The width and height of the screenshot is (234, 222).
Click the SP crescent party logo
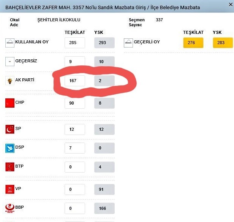point(9,129)
